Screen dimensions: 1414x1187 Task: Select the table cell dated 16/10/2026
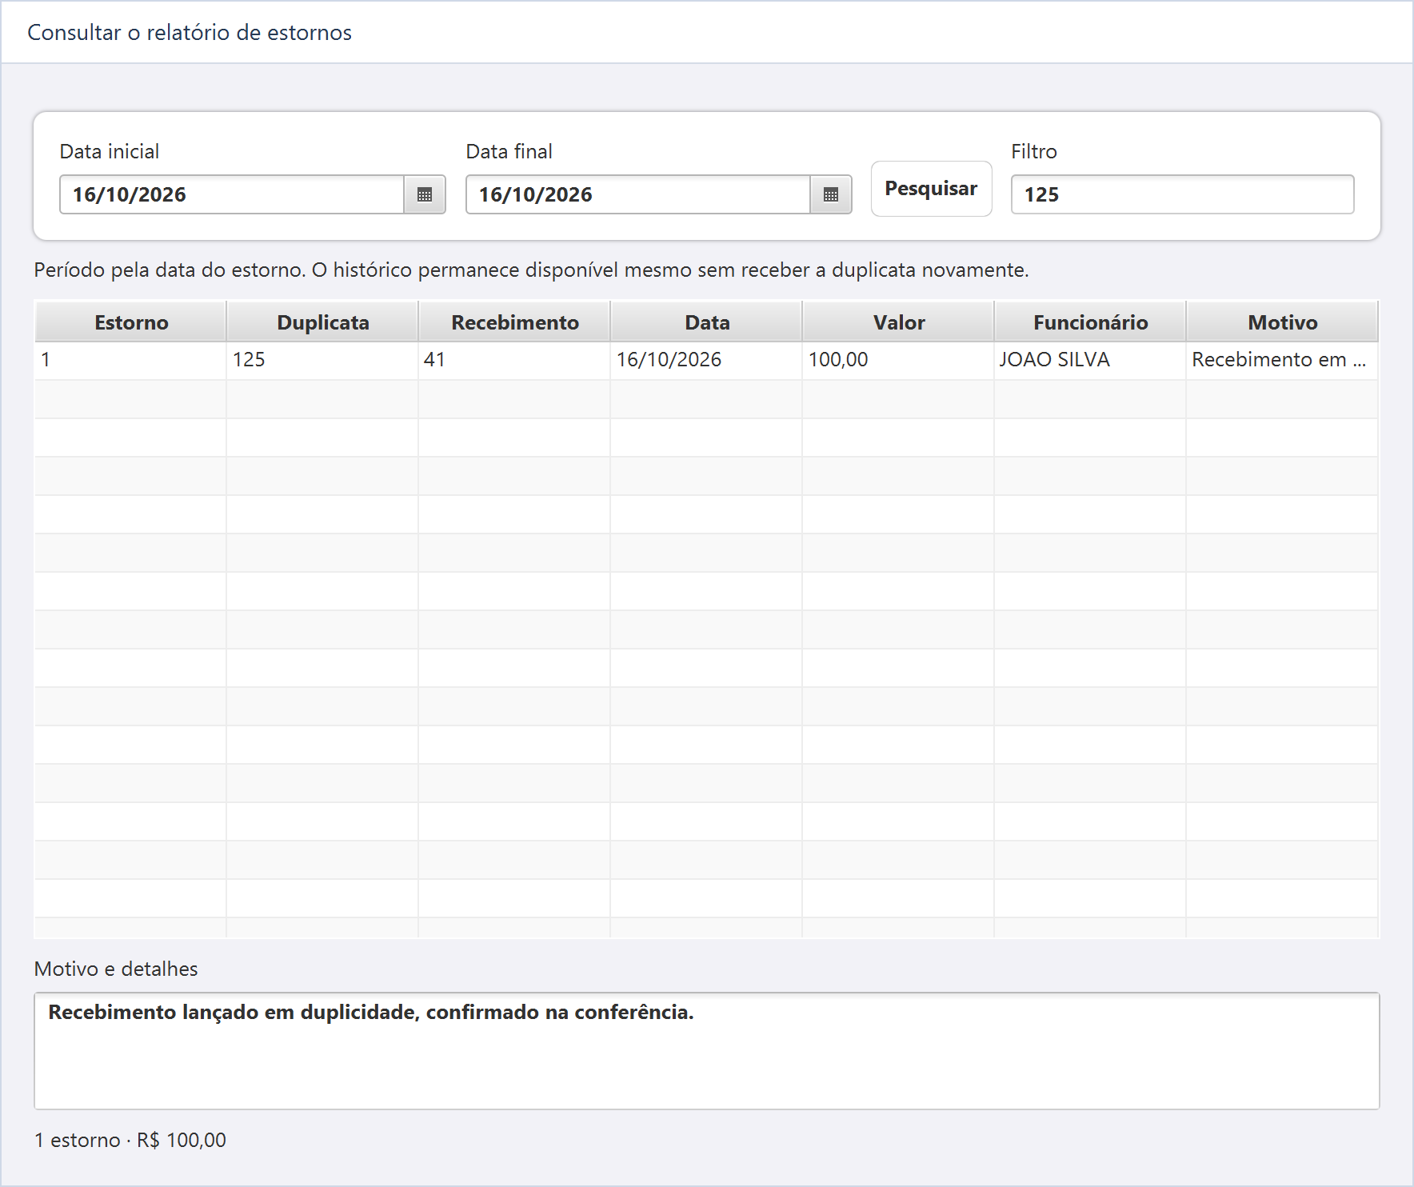coord(707,360)
